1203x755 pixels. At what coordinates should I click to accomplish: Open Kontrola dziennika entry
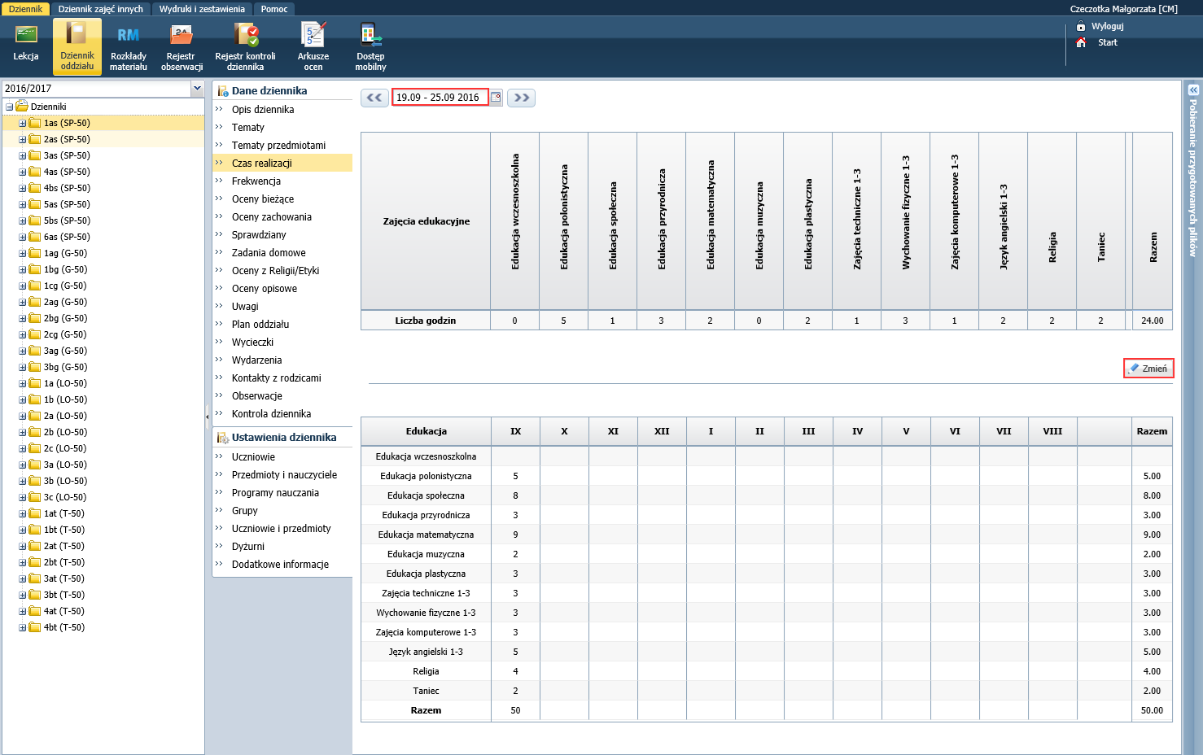click(x=271, y=414)
